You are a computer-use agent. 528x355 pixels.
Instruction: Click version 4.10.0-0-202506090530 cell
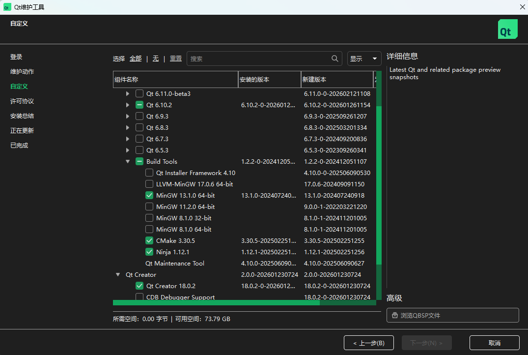[337, 173]
